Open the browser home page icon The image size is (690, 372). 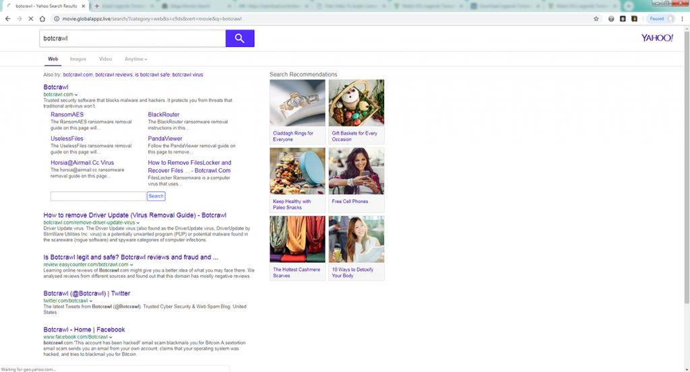[42, 19]
